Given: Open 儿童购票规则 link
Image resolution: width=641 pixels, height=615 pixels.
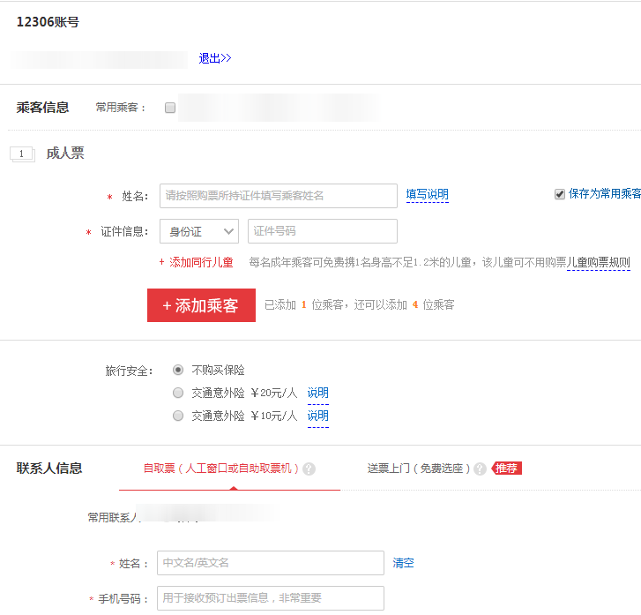Looking at the screenshot, I should [598, 262].
